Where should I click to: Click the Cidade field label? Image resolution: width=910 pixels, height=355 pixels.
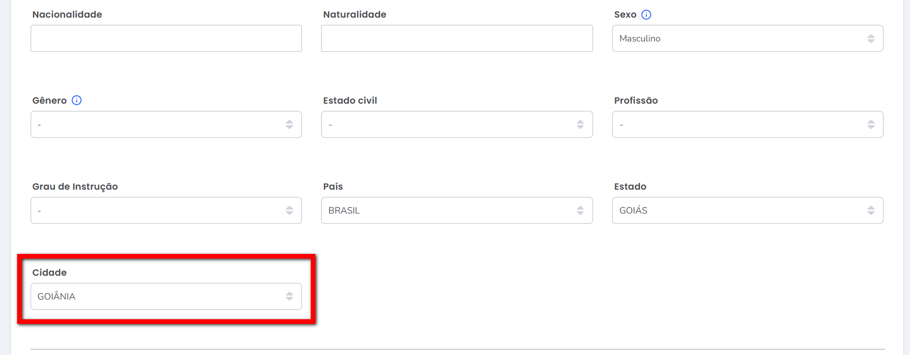pos(49,273)
